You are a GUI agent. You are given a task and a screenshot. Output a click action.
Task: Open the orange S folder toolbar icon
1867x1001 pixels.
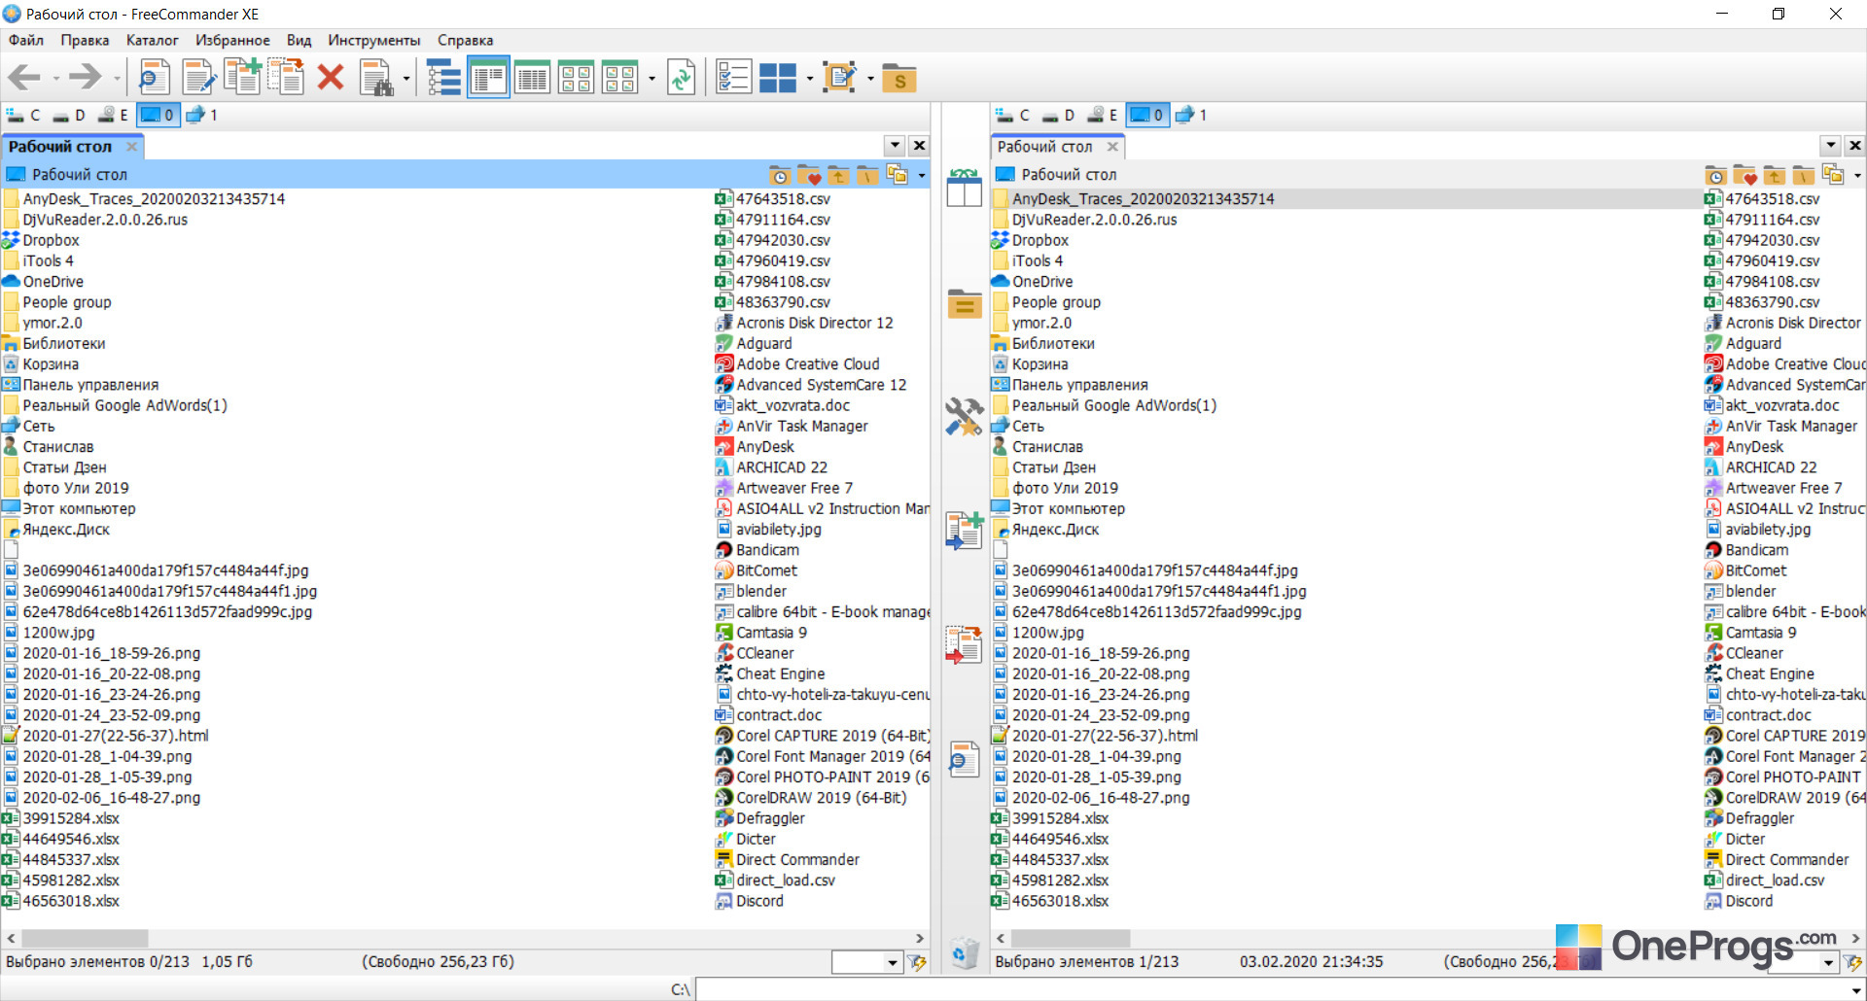point(899,78)
